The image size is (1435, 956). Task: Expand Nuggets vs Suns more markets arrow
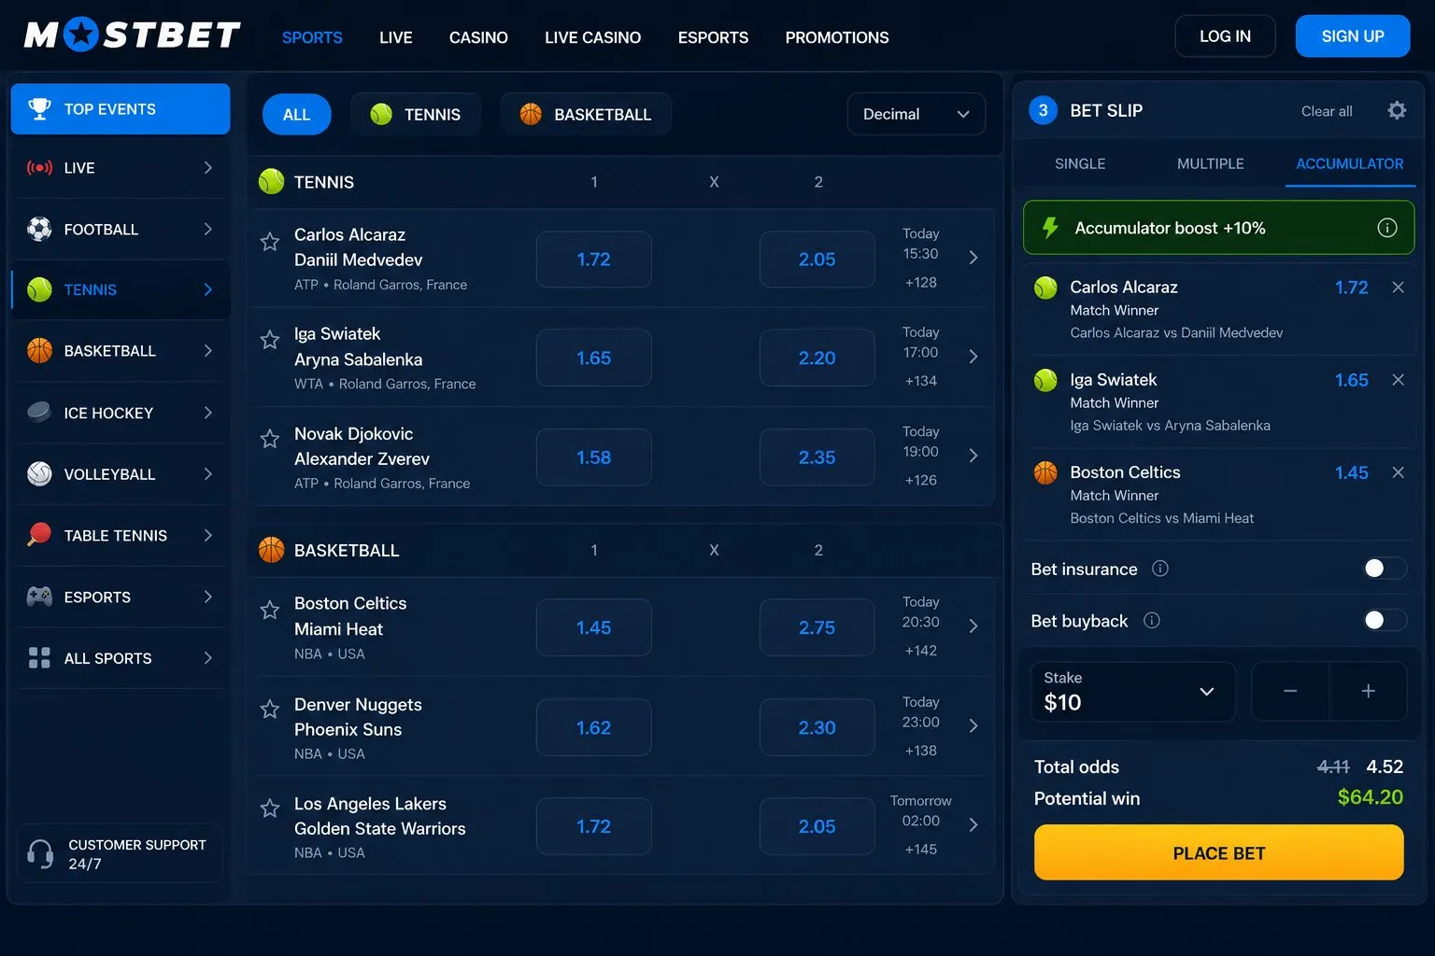(x=973, y=725)
